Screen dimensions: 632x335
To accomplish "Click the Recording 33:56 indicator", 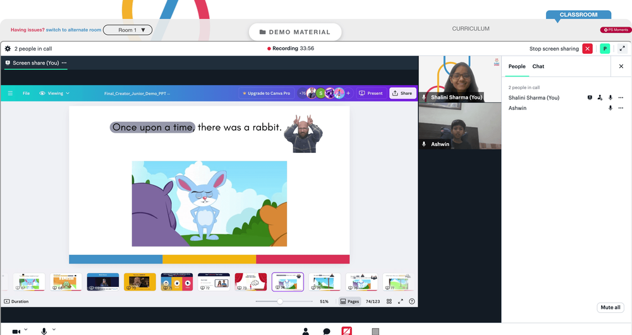I will tap(291, 49).
